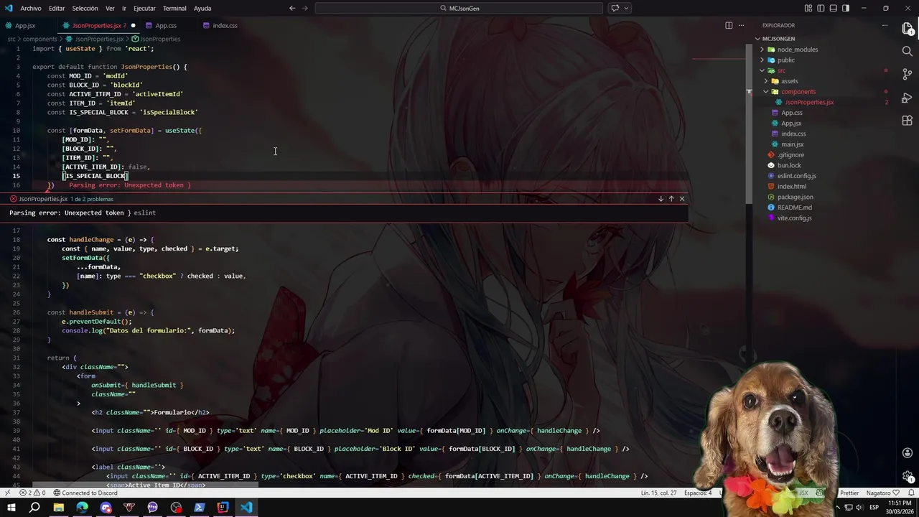Click the Prettier status bar item
The height and width of the screenshot is (517, 919).
click(x=849, y=493)
